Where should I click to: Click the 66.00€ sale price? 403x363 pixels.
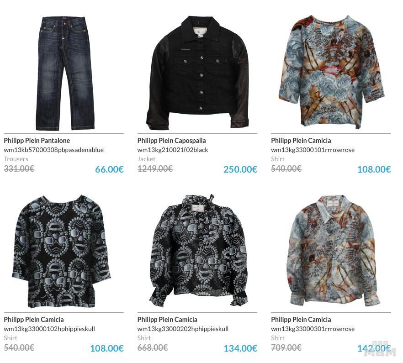pyautogui.click(x=109, y=169)
